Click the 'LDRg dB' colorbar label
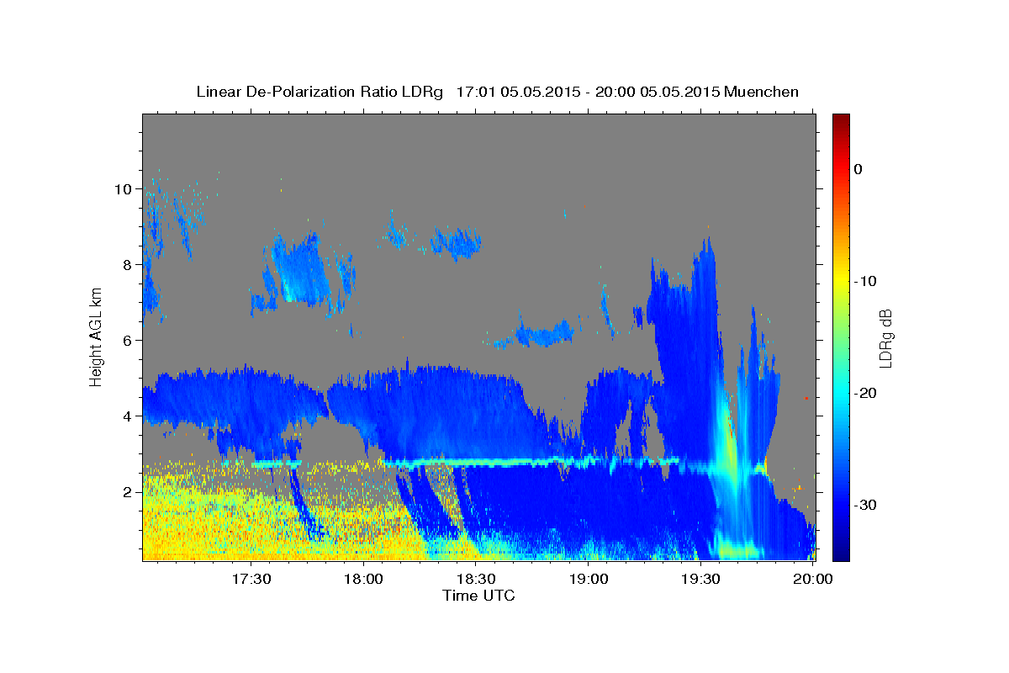Viewport: 1009px width, 673px height. 885,338
